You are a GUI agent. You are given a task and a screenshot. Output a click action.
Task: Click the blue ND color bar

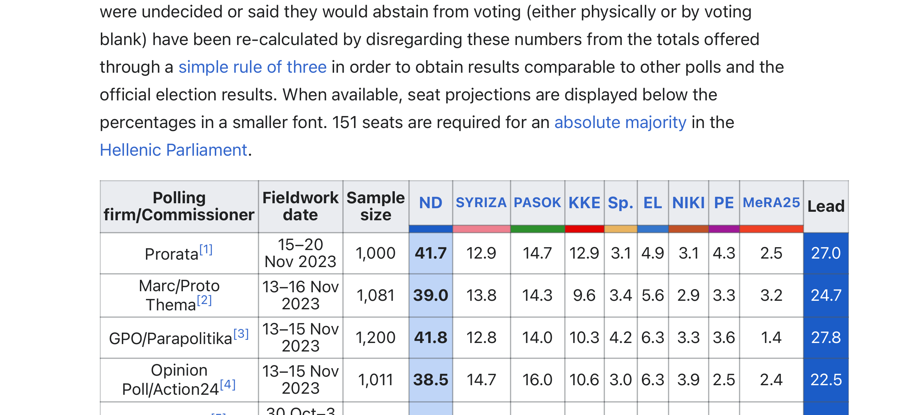point(431,229)
